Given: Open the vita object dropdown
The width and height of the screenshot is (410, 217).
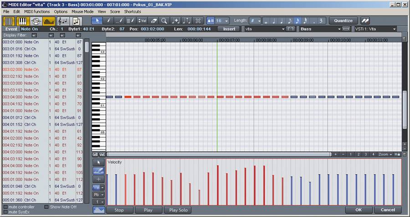Looking at the screenshot, I should point(283,29).
